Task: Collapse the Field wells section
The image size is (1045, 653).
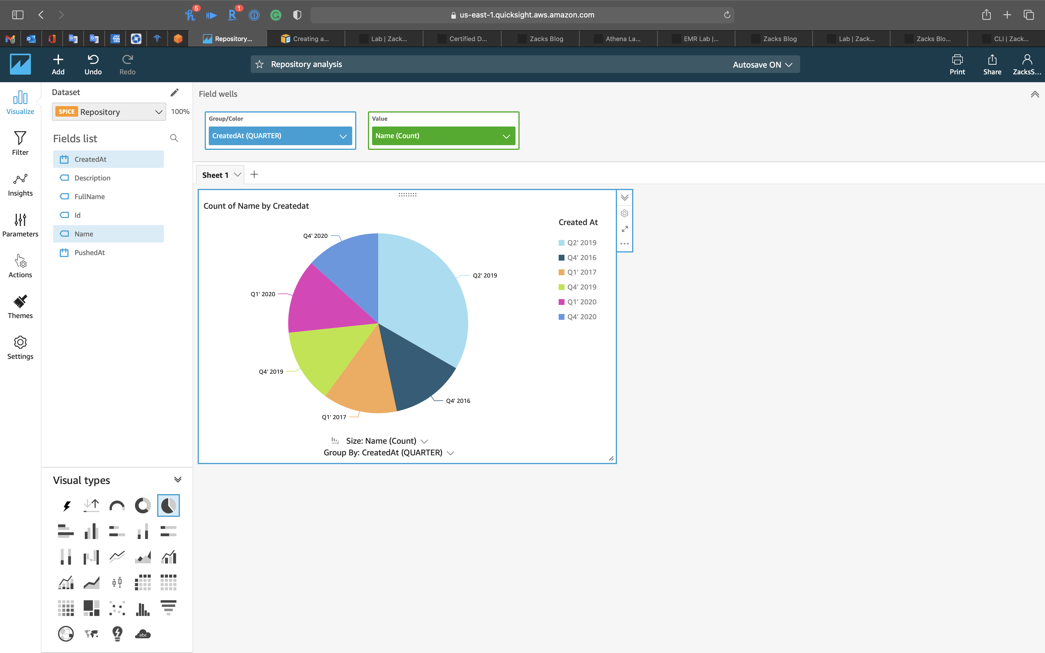Action: [x=1035, y=94]
